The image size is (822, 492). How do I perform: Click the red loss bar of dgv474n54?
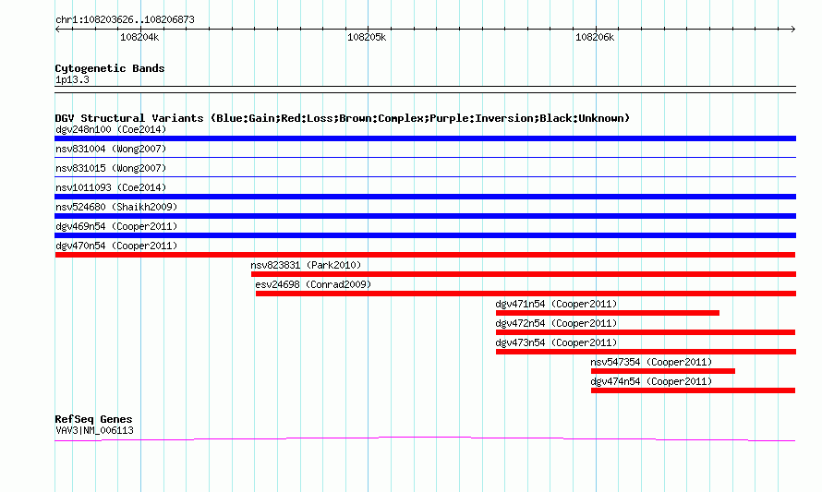(693, 390)
